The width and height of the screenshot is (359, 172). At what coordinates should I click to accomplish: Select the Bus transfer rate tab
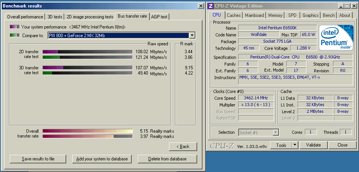[132, 16]
